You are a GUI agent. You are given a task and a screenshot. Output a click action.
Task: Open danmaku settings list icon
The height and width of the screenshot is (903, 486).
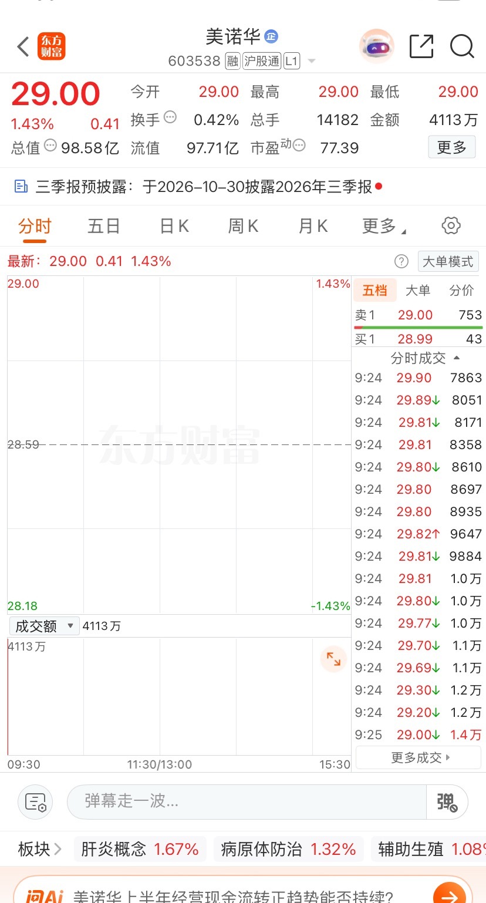pyautogui.click(x=36, y=802)
